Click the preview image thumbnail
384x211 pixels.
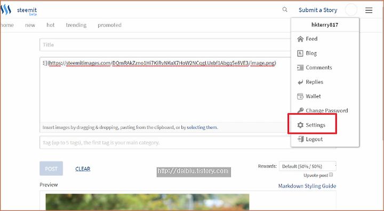pos(147,202)
